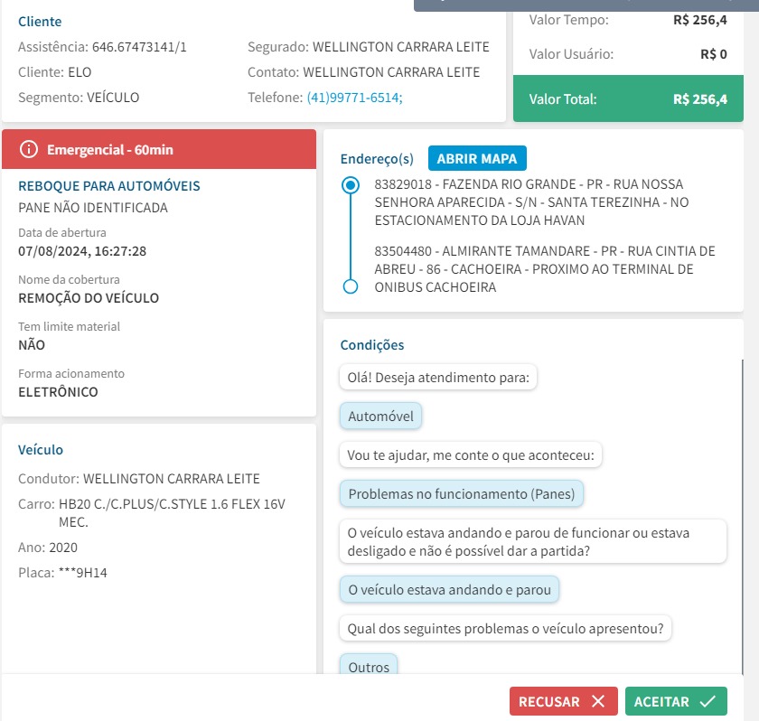Click ELETRÔNICO under Forma acionamento
759x721 pixels.
(58, 391)
